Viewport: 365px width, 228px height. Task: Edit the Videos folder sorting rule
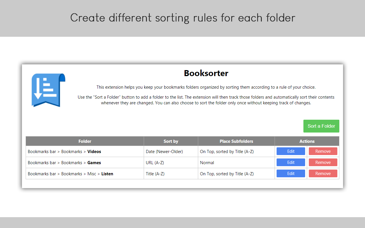291,151
